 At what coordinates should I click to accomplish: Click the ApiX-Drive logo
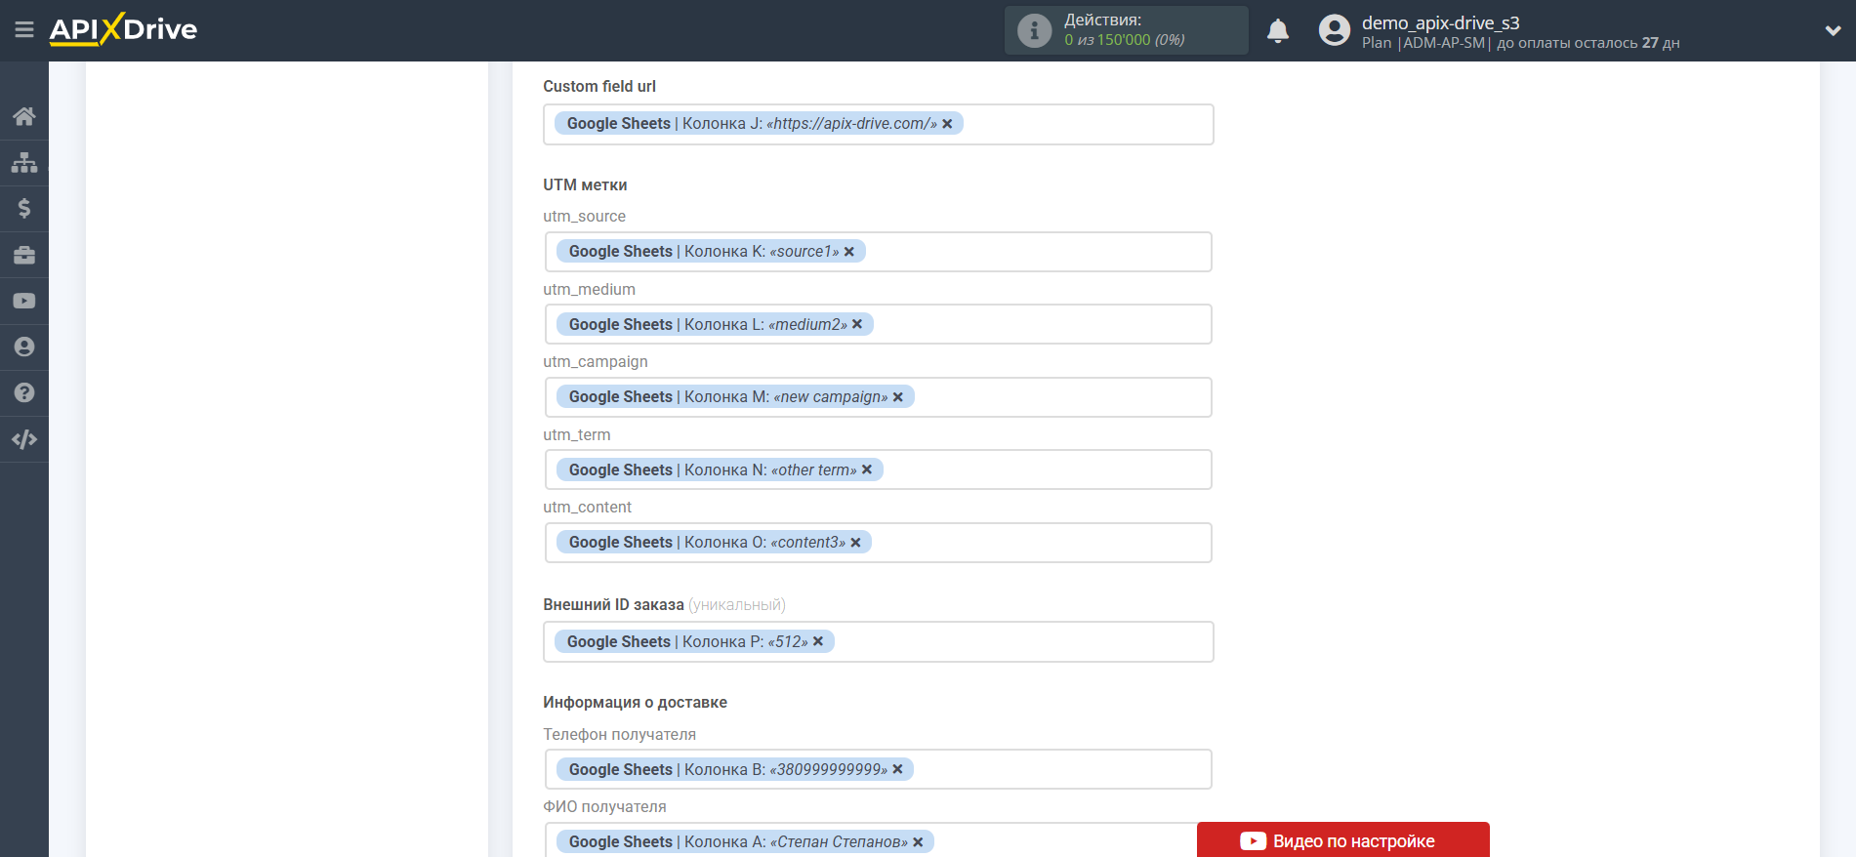(x=123, y=29)
